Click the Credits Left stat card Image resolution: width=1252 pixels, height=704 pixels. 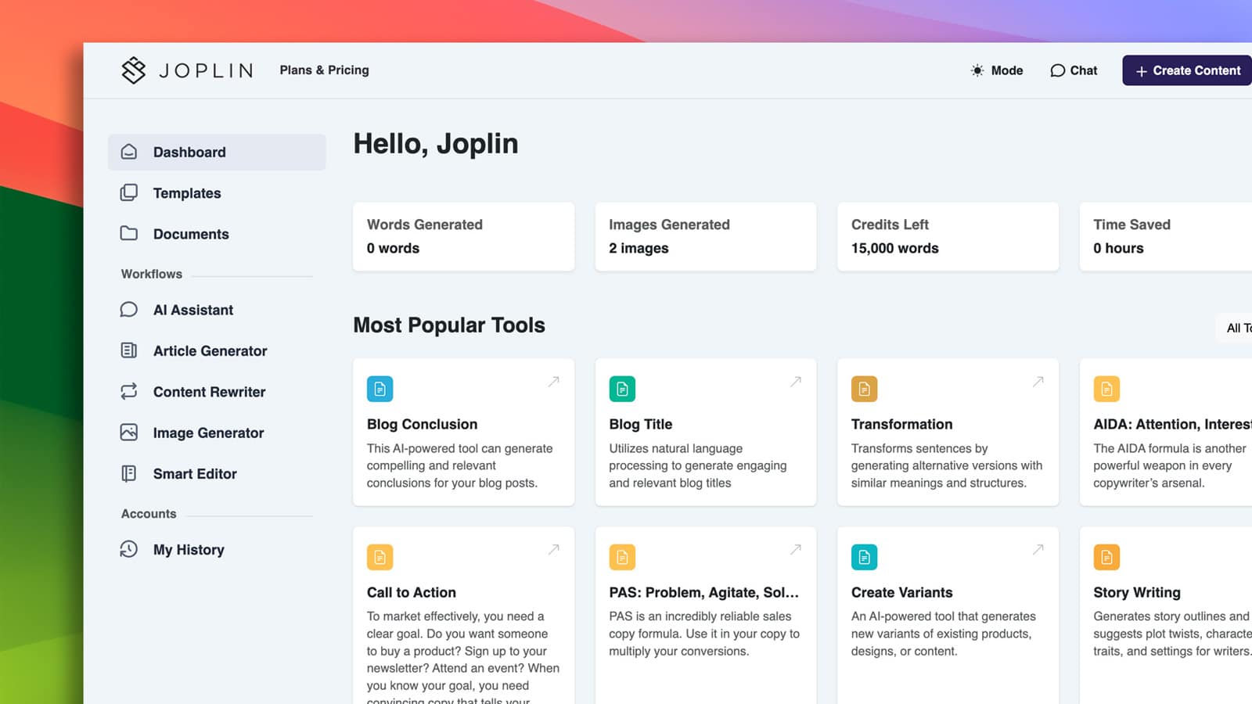pos(948,237)
